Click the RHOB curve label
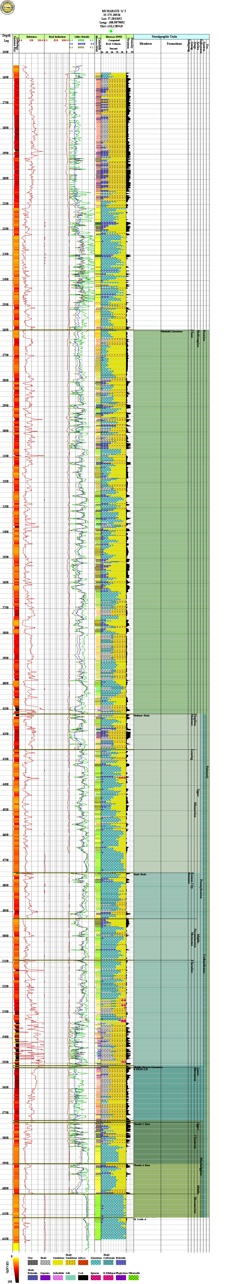Image resolution: width=247 pixels, height=1284 pixels. [x=81, y=44]
